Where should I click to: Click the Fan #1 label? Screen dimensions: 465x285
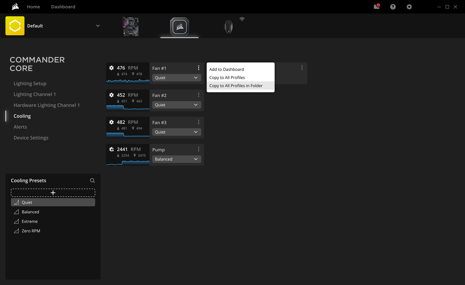[x=159, y=68]
